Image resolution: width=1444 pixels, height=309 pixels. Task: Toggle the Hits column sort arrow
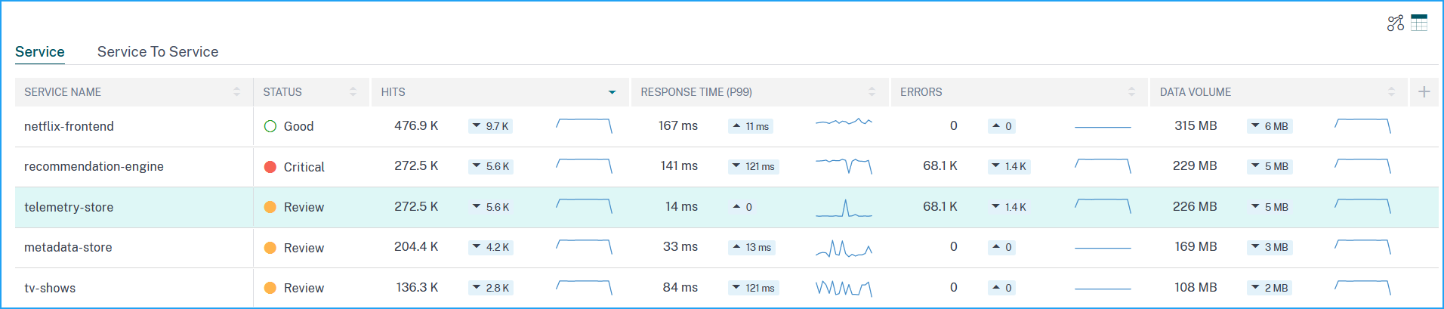(x=612, y=92)
